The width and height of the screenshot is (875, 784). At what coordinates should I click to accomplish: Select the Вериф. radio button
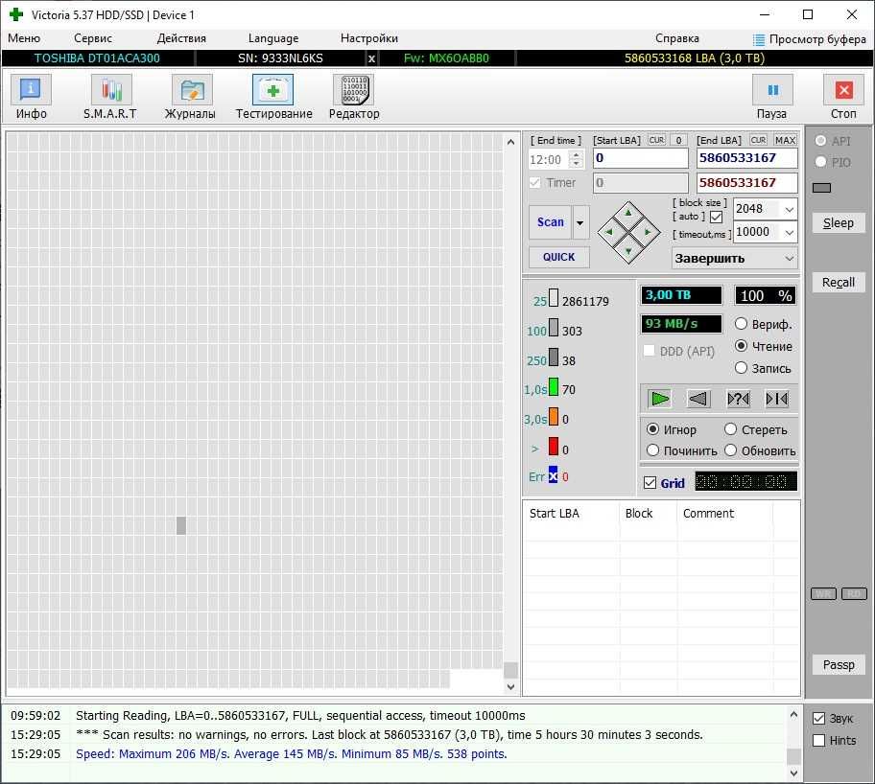[x=741, y=323]
